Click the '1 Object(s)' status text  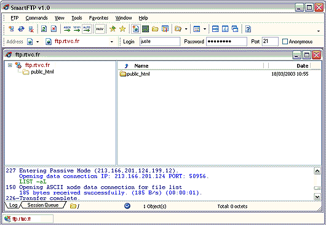(x=154, y=207)
